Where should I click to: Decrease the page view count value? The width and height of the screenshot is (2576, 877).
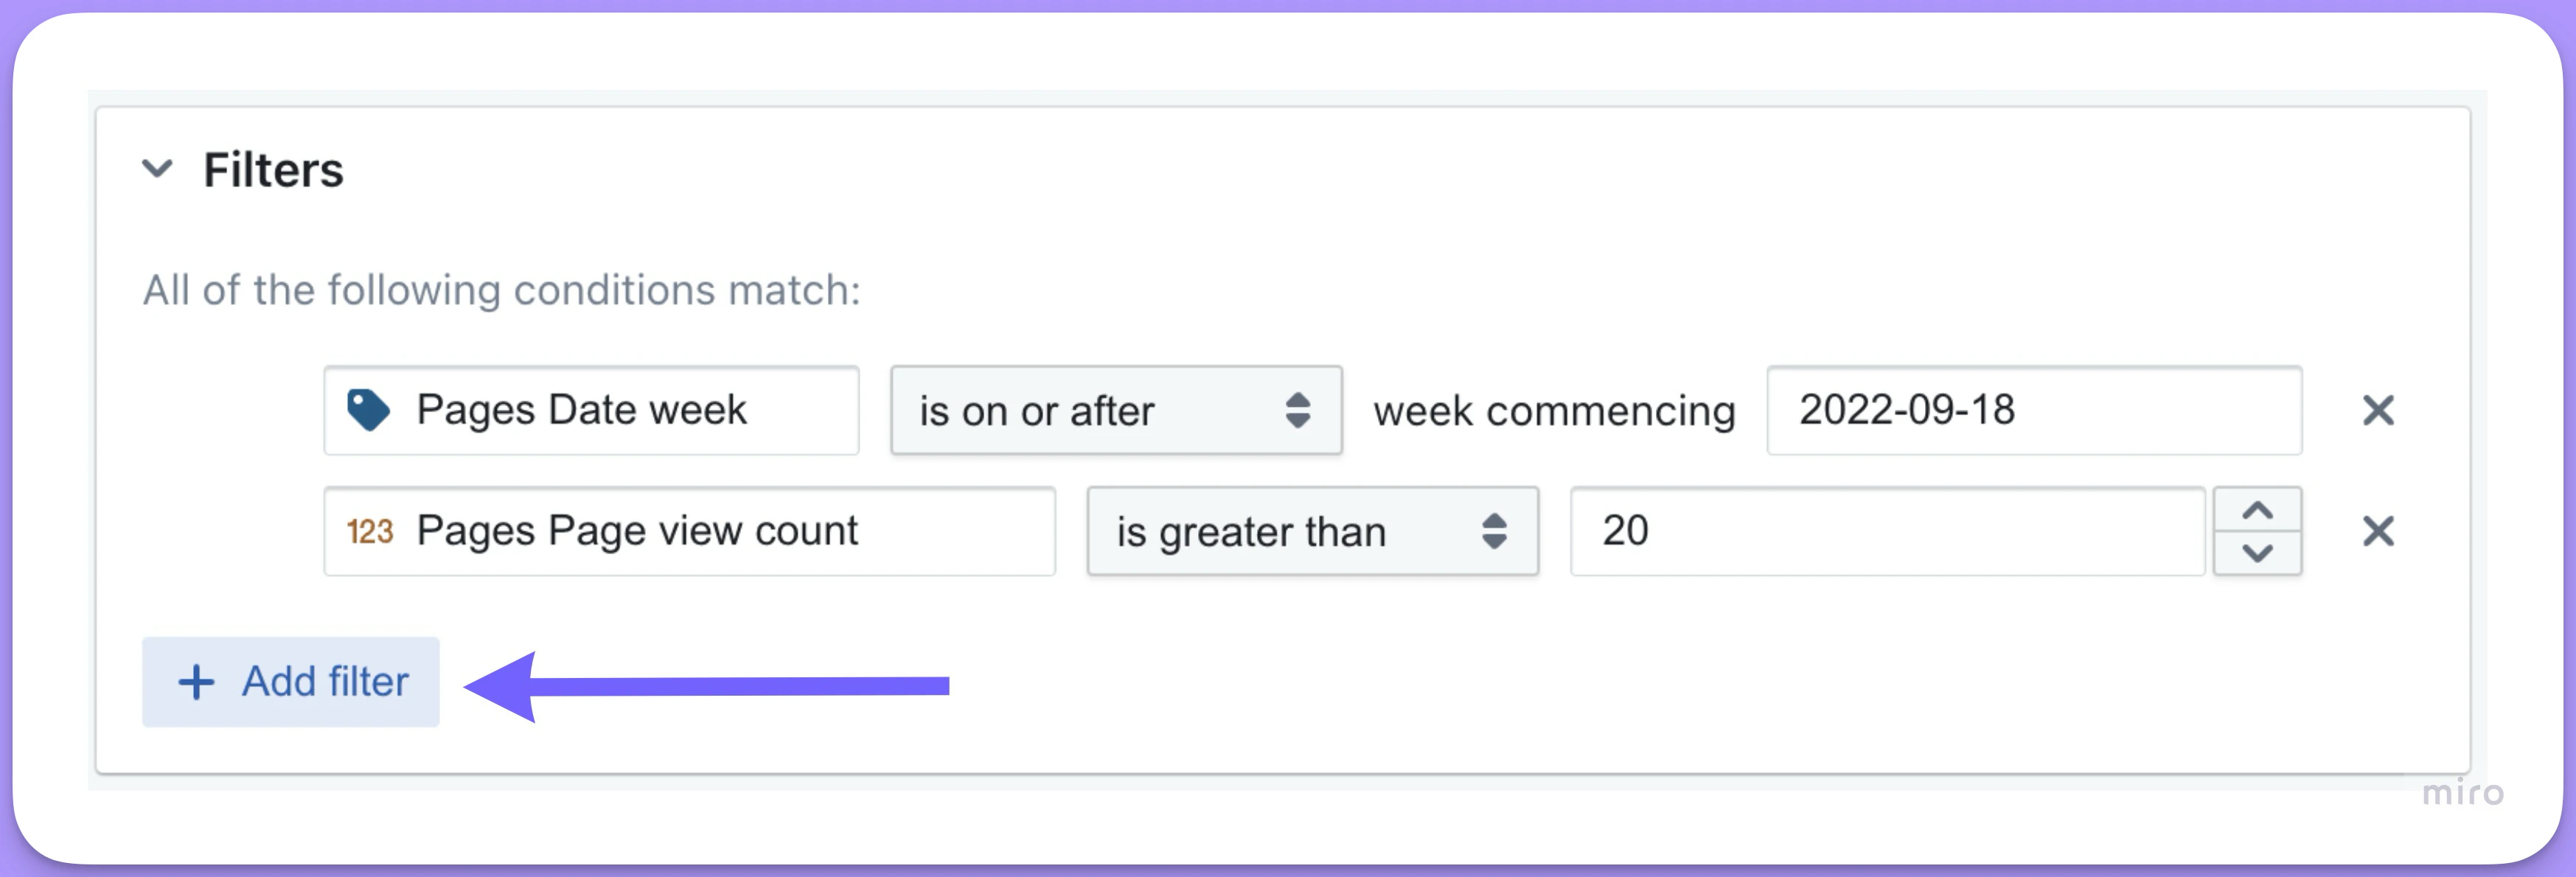(x=2257, y=553)
